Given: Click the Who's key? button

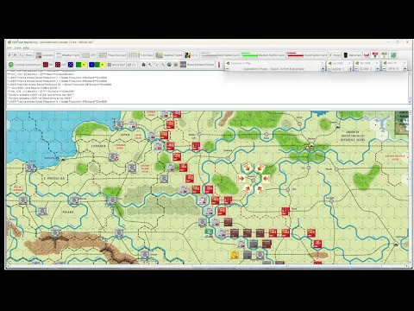Looking at the screenshot, I should 116,65.
